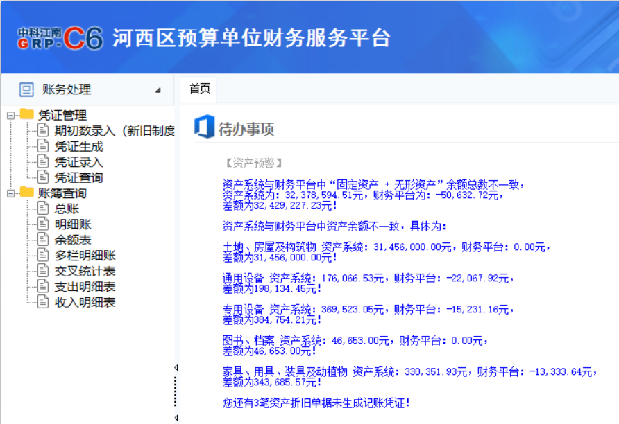Click the document icon beside 总账
Image resolution: width=619 pixels, height=424 pixels.
coord(43,209)
